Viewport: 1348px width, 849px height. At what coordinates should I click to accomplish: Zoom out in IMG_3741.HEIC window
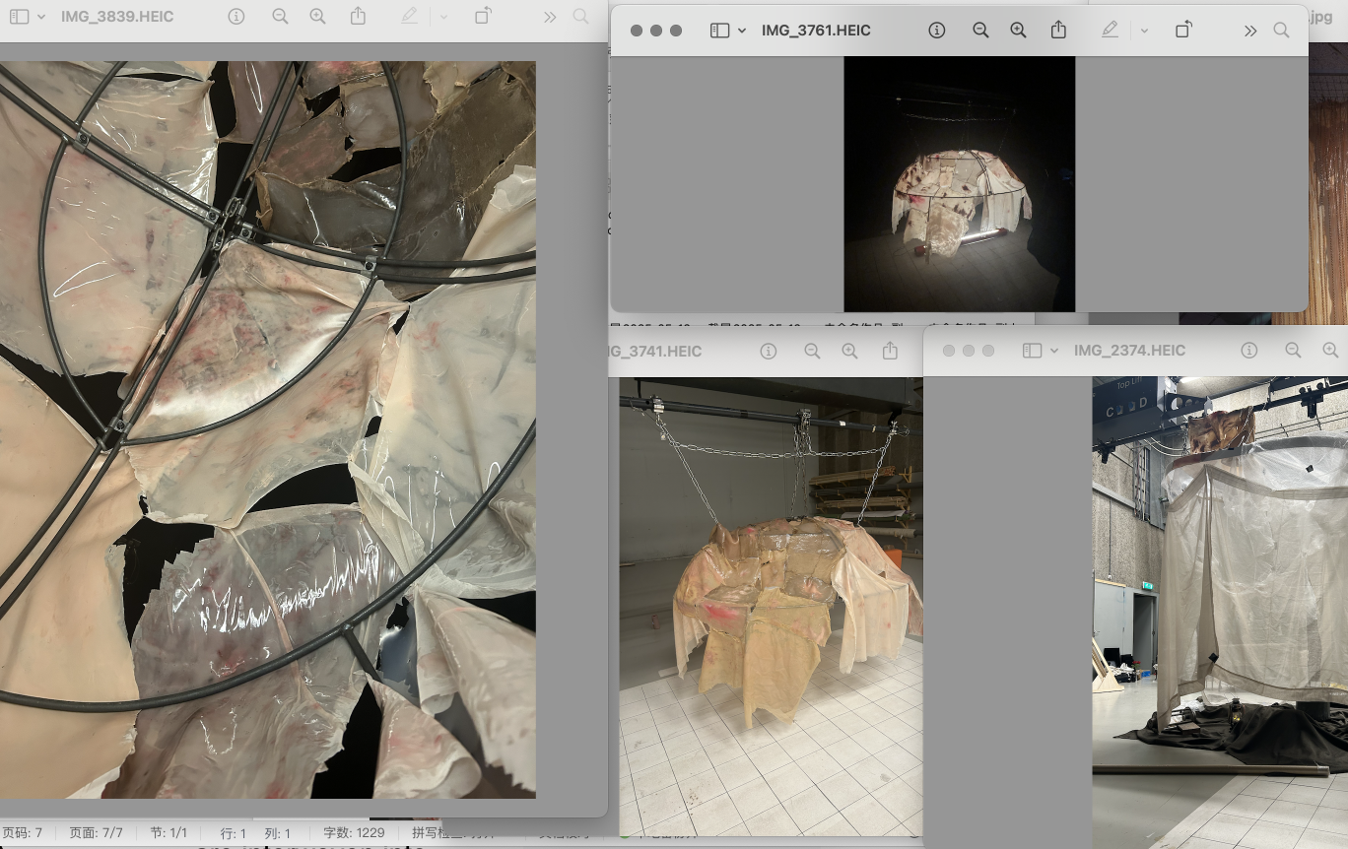click(812, 351)
